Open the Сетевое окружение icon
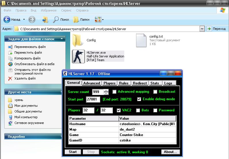This screenshot has height=159, width=229. (10, 123)
